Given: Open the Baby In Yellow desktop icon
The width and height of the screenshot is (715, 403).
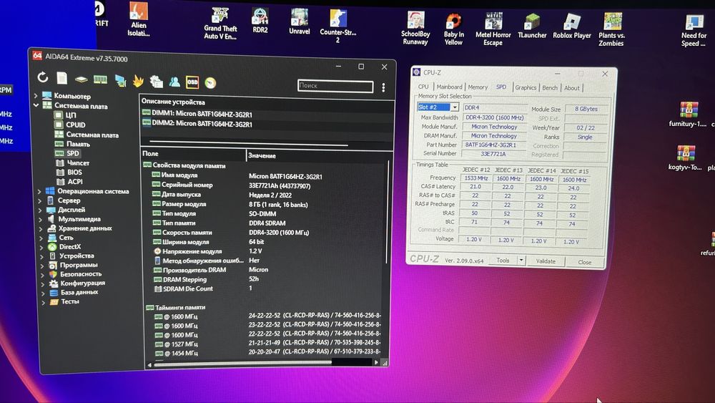Looking at the screenshot, I should (x=454, y=29).
